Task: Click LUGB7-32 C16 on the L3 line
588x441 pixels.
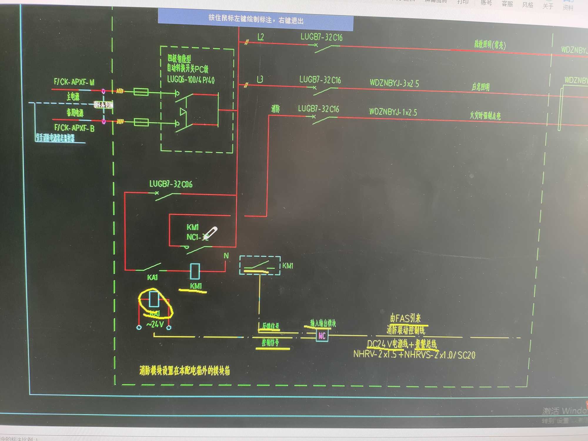Action: click(320, 80)
